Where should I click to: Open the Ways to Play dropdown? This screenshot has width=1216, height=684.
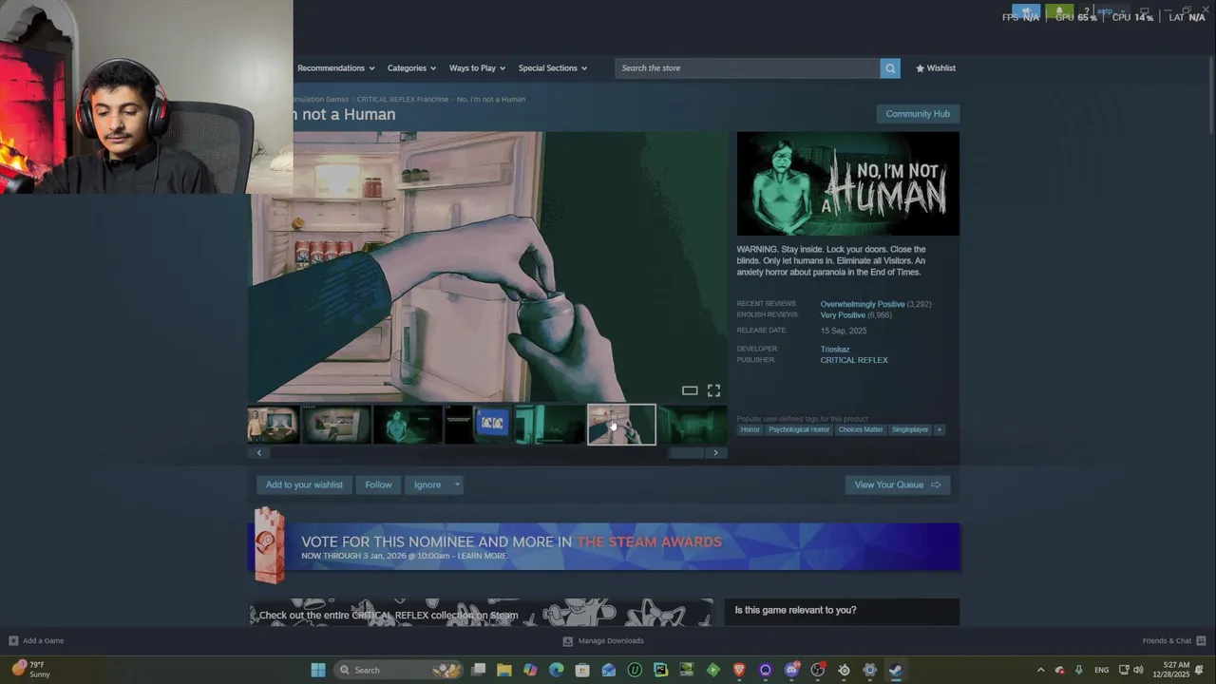click(x=477, y=68)
